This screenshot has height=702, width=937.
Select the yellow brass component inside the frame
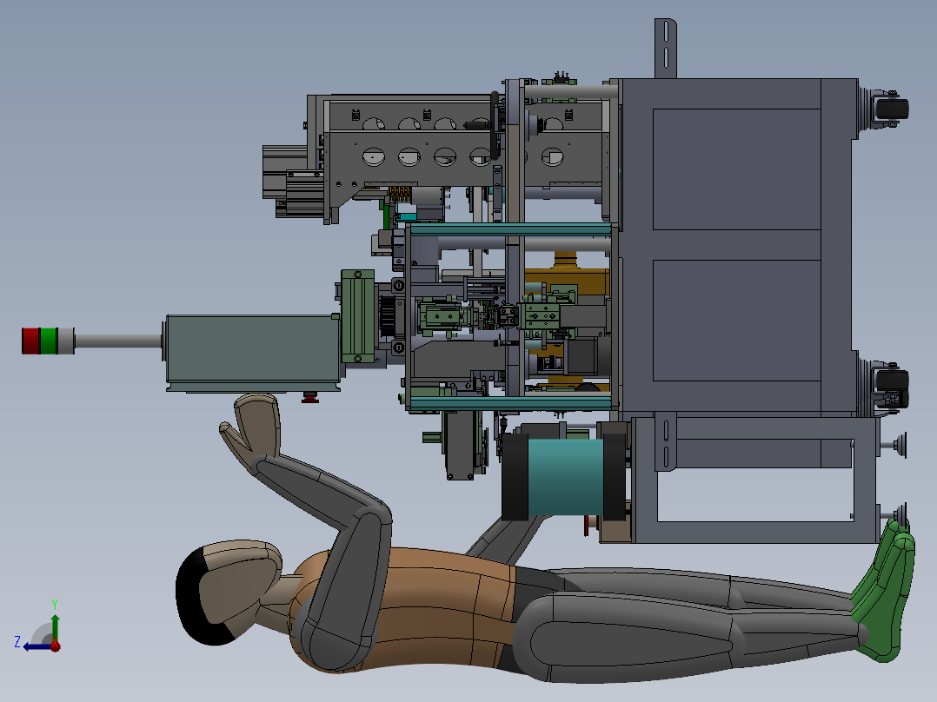(567, 281)
